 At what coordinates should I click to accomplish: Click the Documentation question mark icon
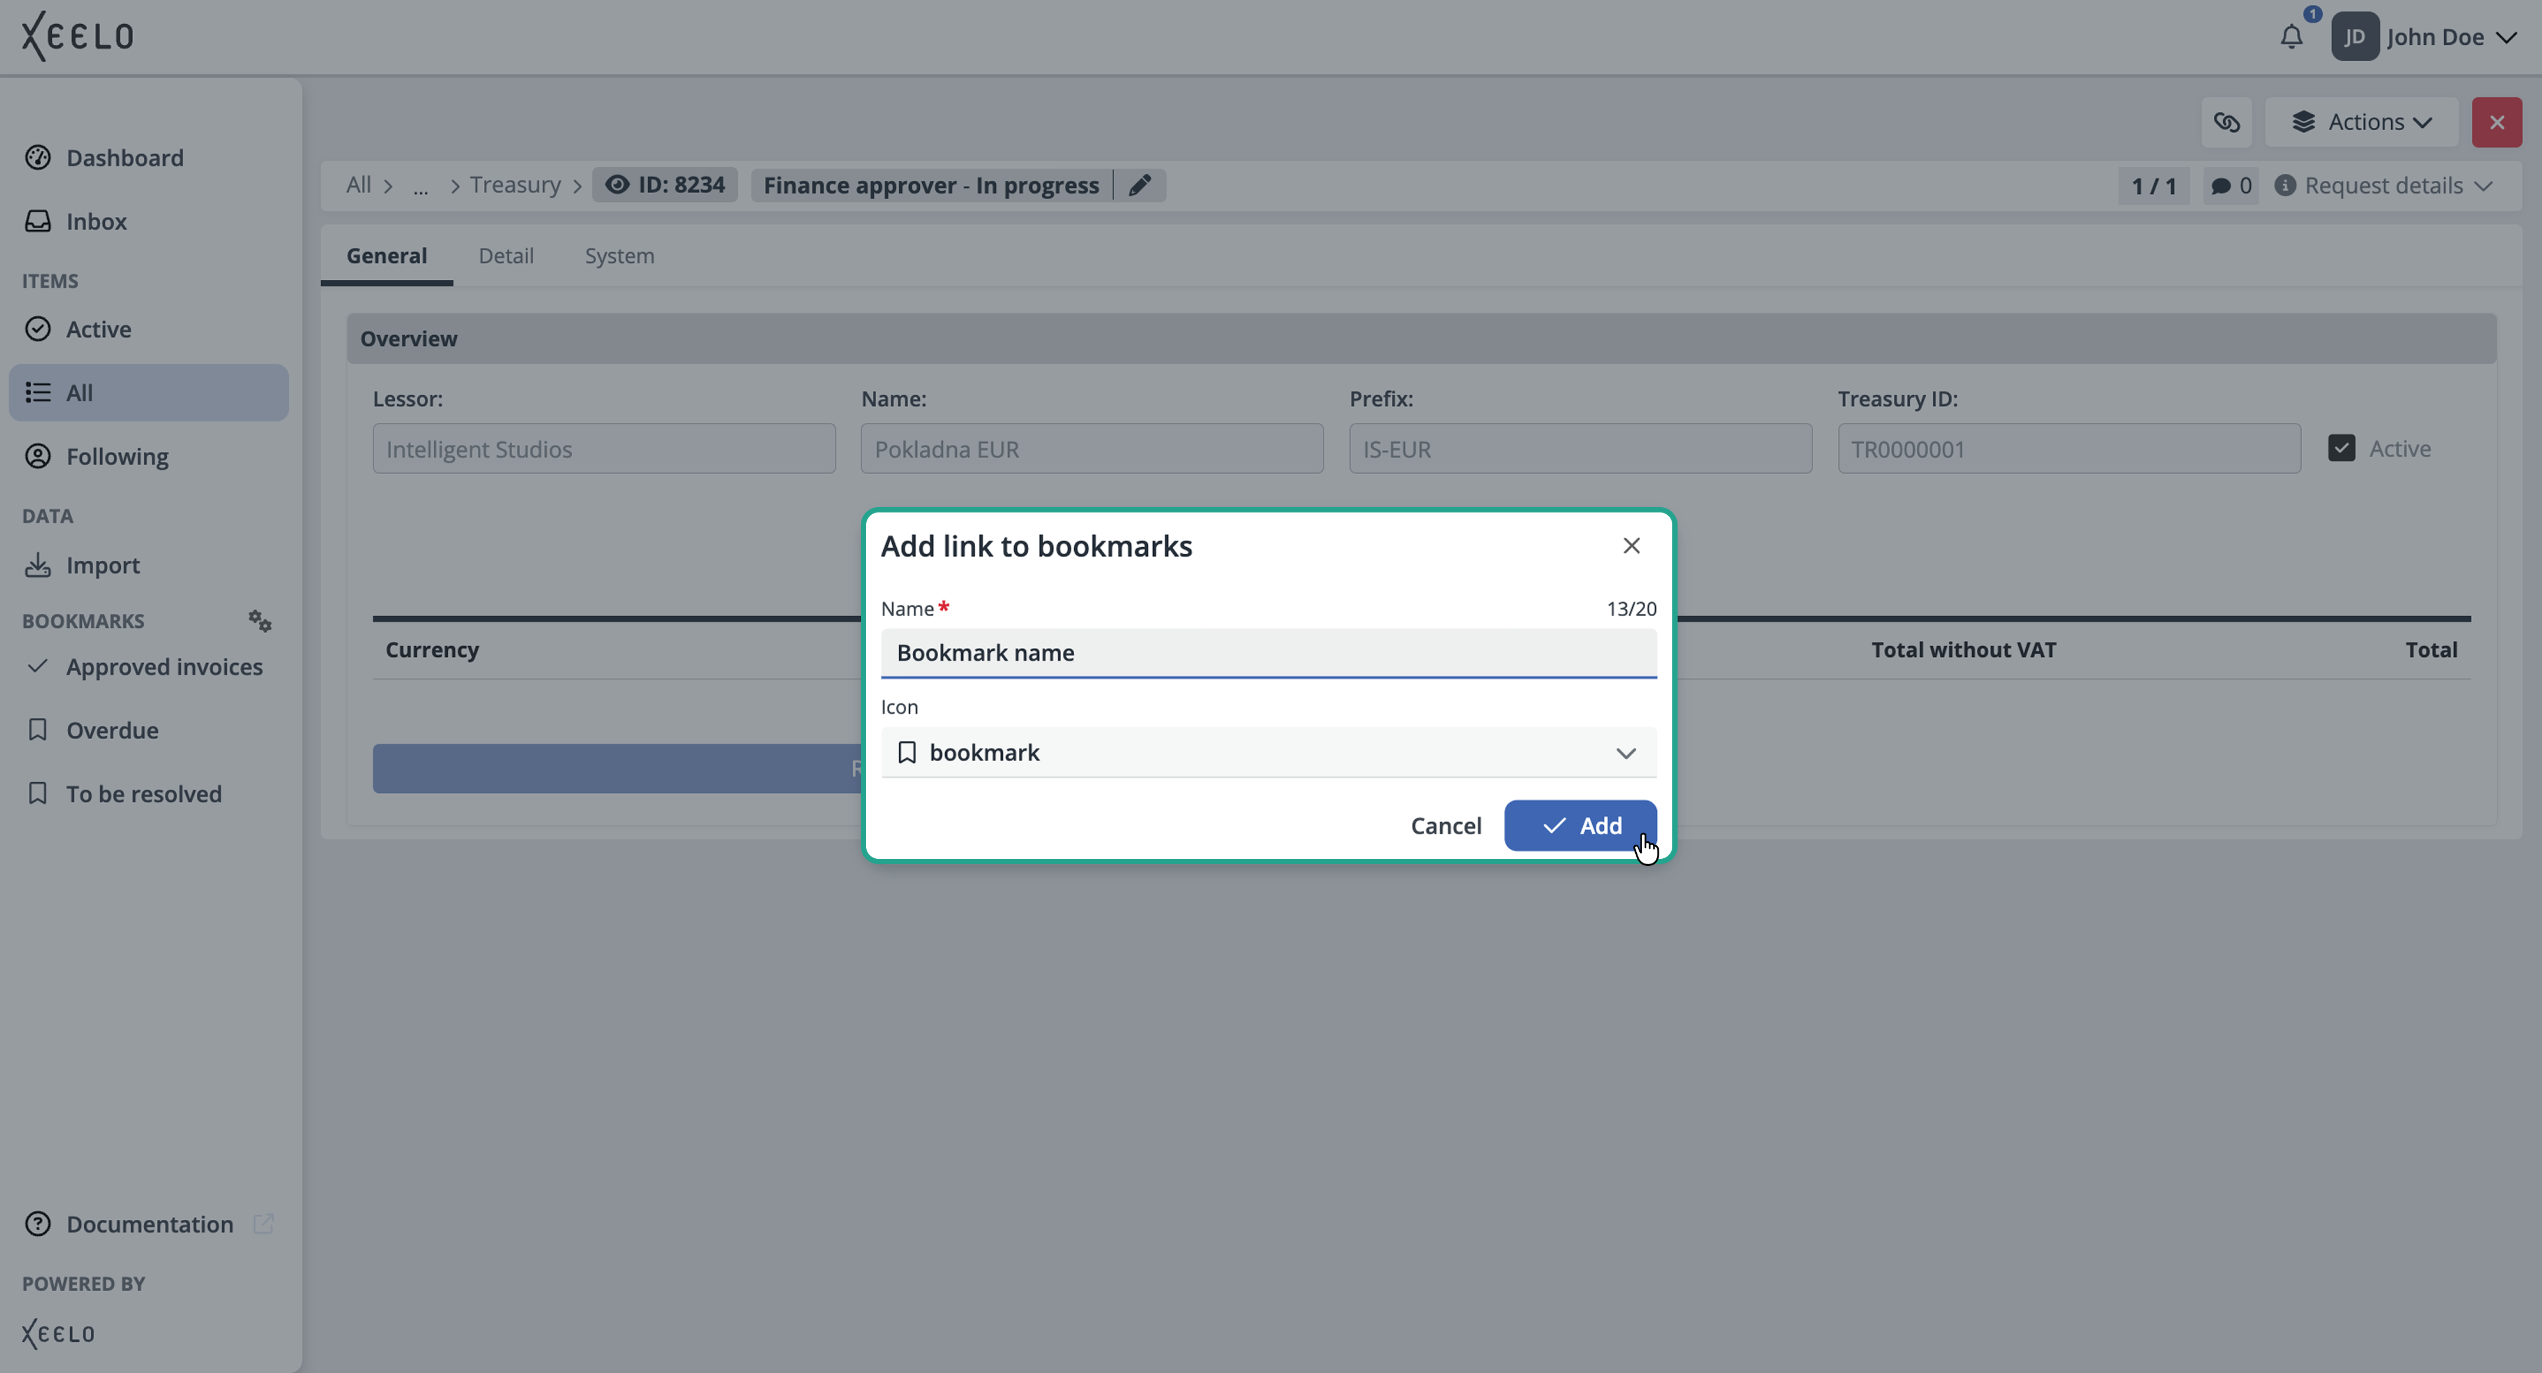point(38,1224)
